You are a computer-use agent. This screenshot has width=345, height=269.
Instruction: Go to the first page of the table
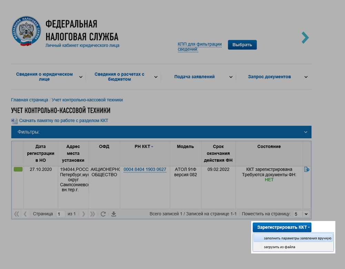[x=17, y=214]
